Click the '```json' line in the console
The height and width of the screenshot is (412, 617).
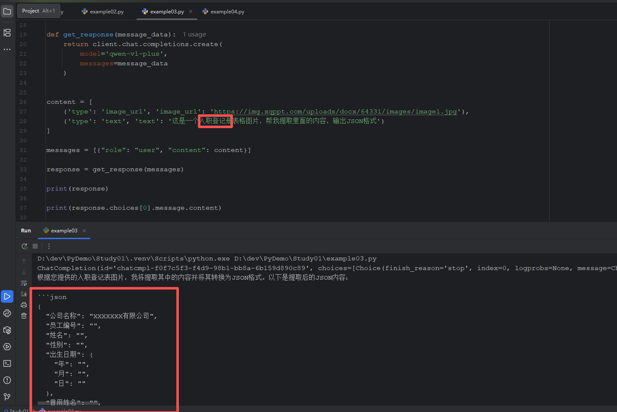point(52,297)
